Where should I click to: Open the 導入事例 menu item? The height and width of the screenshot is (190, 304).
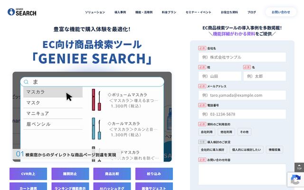point(120,12)
